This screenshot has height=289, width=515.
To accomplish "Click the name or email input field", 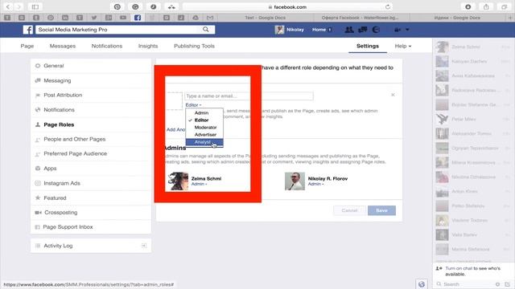I will (249, 96).
